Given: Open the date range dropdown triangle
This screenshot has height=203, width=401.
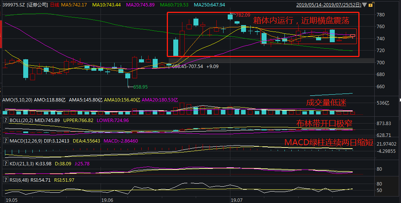Looking at the screenshot, I should 365,5.
